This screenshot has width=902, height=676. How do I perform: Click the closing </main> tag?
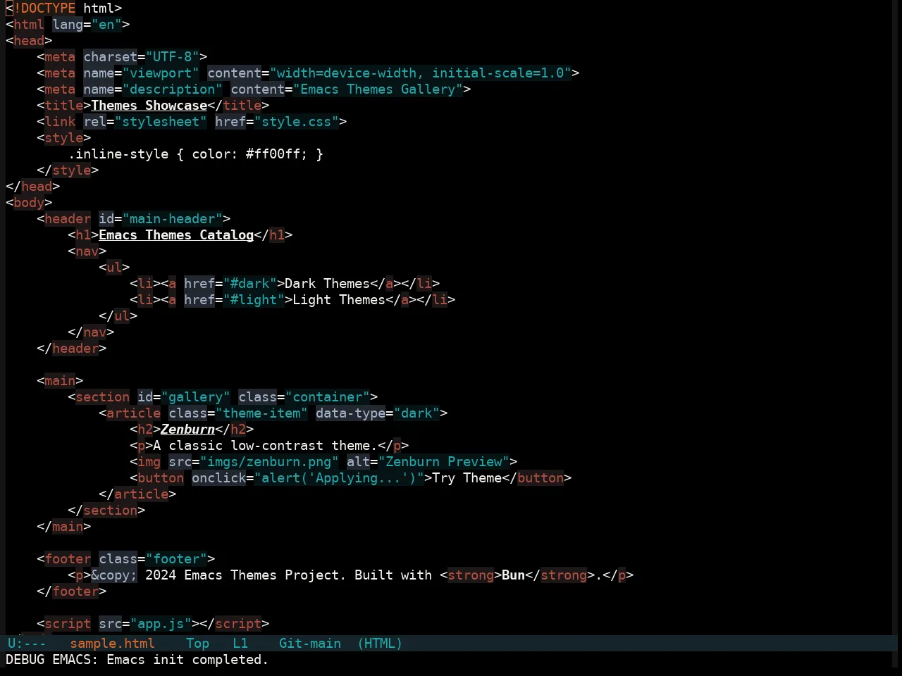[64, 527]
